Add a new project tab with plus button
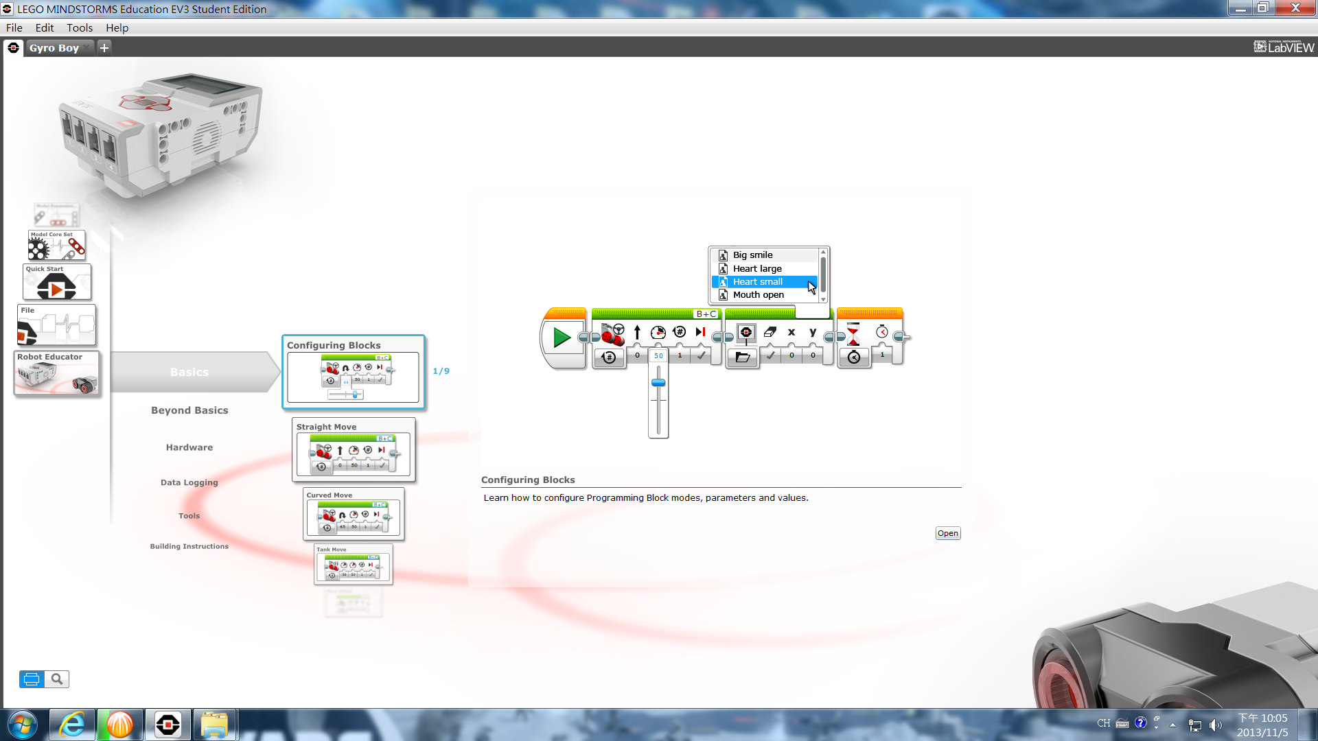Image resolution: width=1318 pixels, height=741 pixels. (104, 48)
